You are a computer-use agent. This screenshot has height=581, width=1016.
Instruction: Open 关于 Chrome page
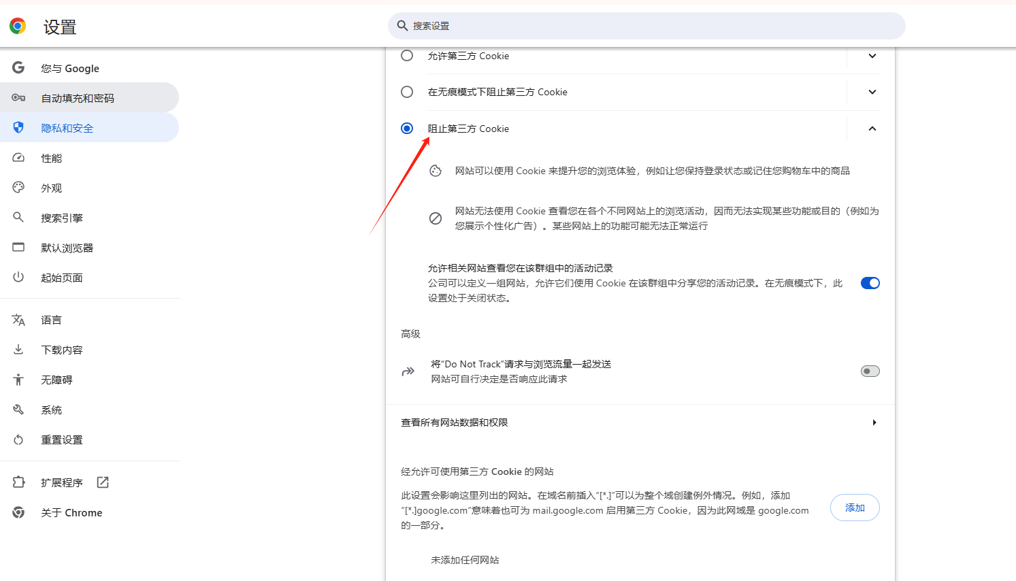[89, 512]
